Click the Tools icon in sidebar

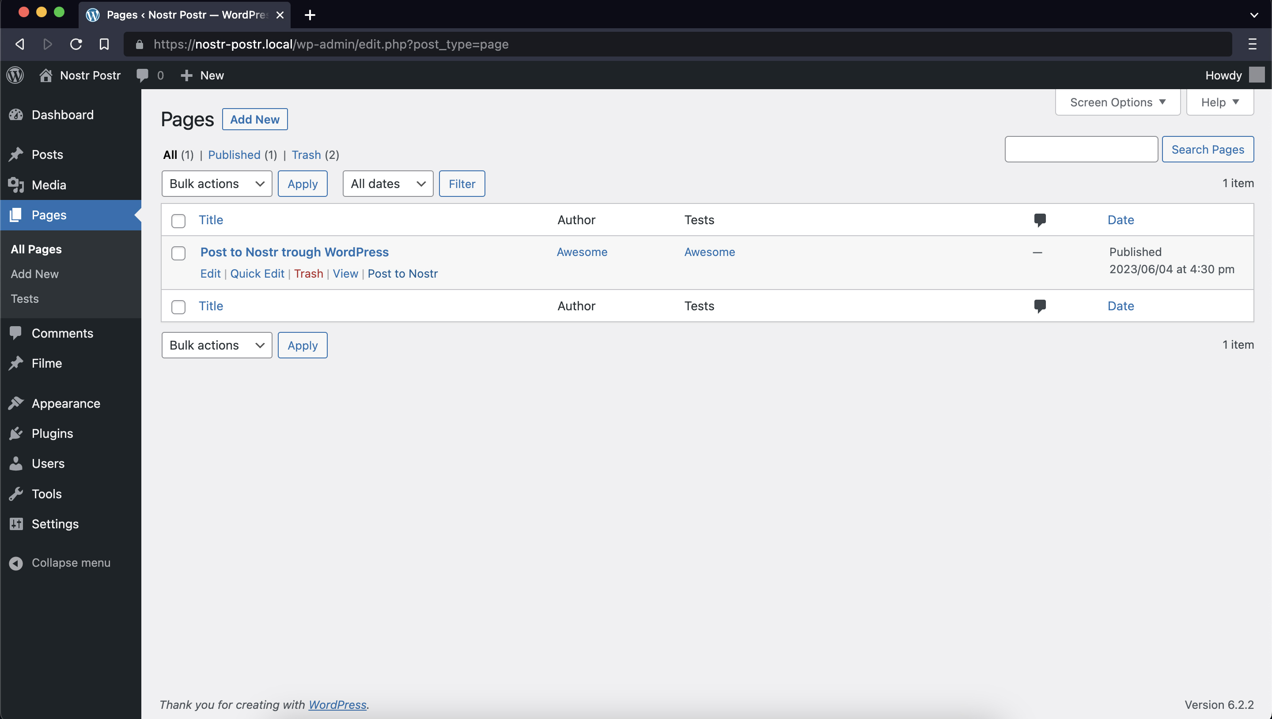tap(16, 493)
